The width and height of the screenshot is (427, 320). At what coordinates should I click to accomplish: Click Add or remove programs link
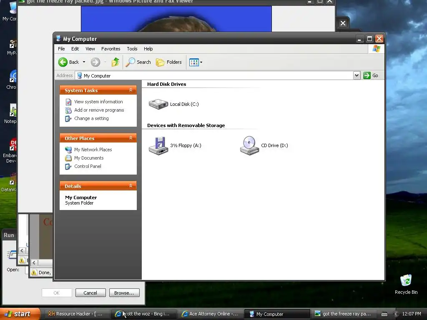click(x=99, y=110)
